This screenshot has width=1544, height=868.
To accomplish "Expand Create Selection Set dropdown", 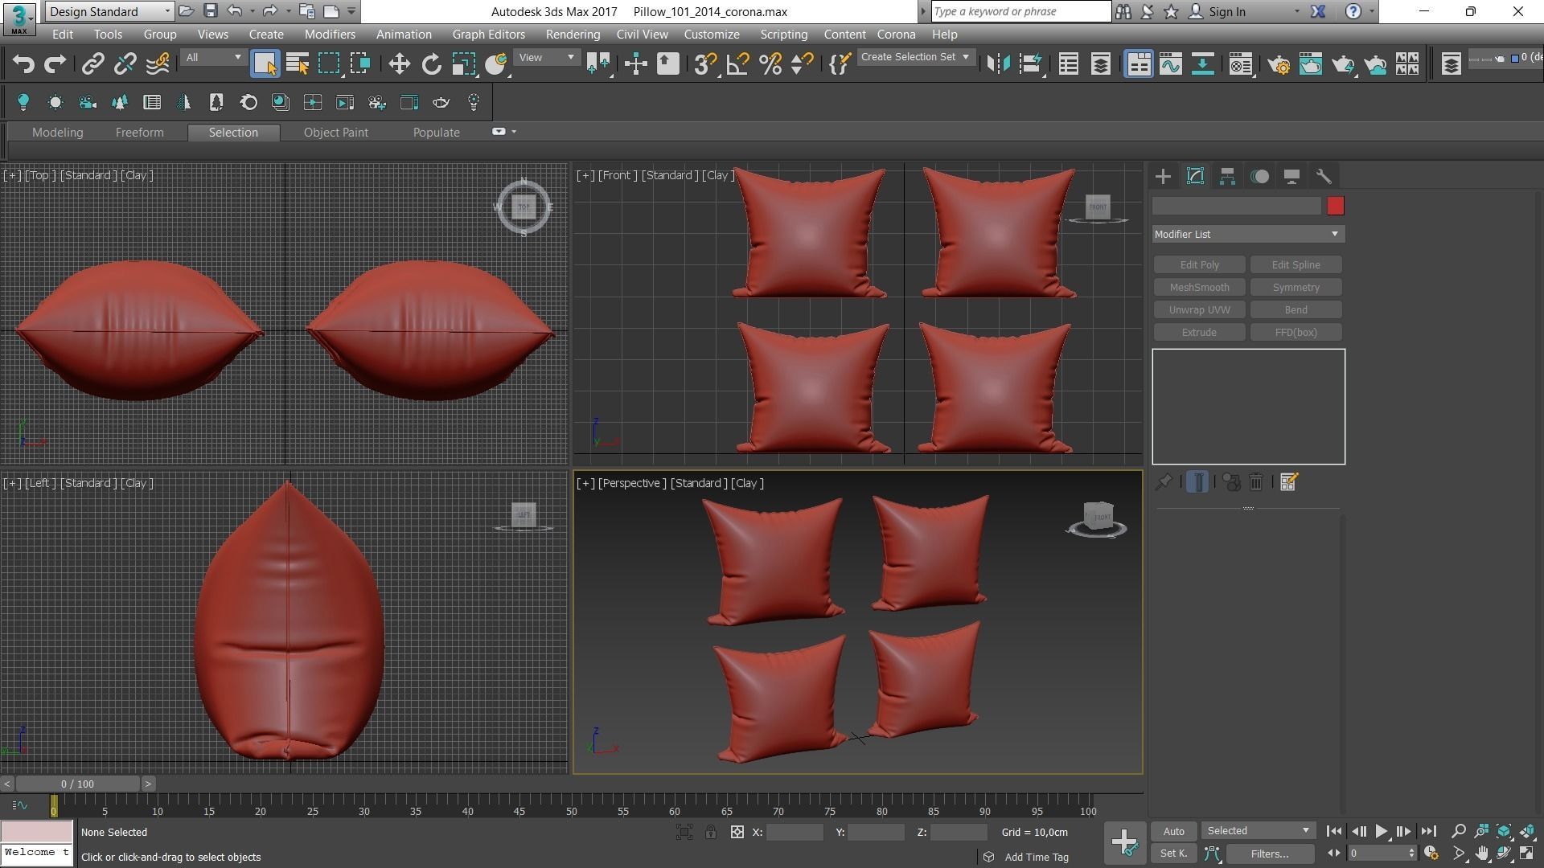I will [915, 57].
